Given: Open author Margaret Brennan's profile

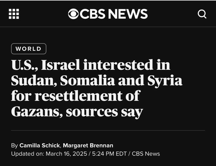Looking at the screenshot, I should [x=88, y=145].
